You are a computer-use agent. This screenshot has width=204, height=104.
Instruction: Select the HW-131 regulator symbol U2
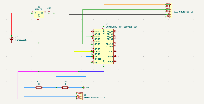click(x=39, y=15)
